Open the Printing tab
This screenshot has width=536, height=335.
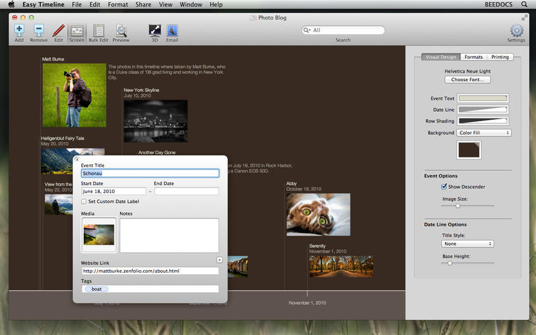click(500, 57)
